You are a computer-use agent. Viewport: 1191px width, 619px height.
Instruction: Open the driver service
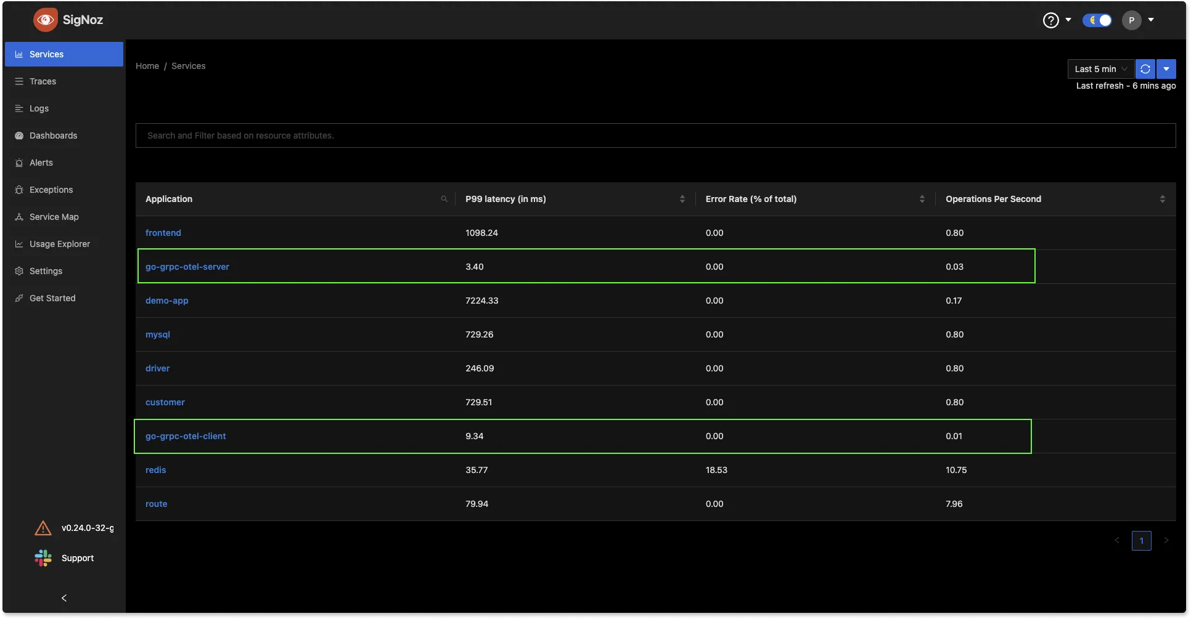(x=158, y=368)
